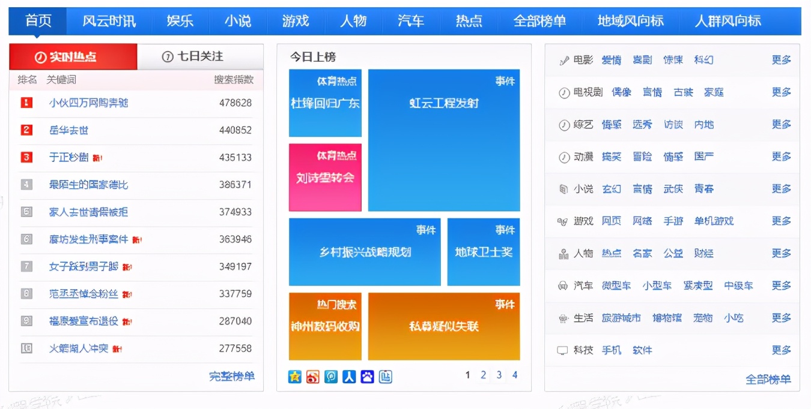Click the yellow star favorites icon

coord(294,377)
